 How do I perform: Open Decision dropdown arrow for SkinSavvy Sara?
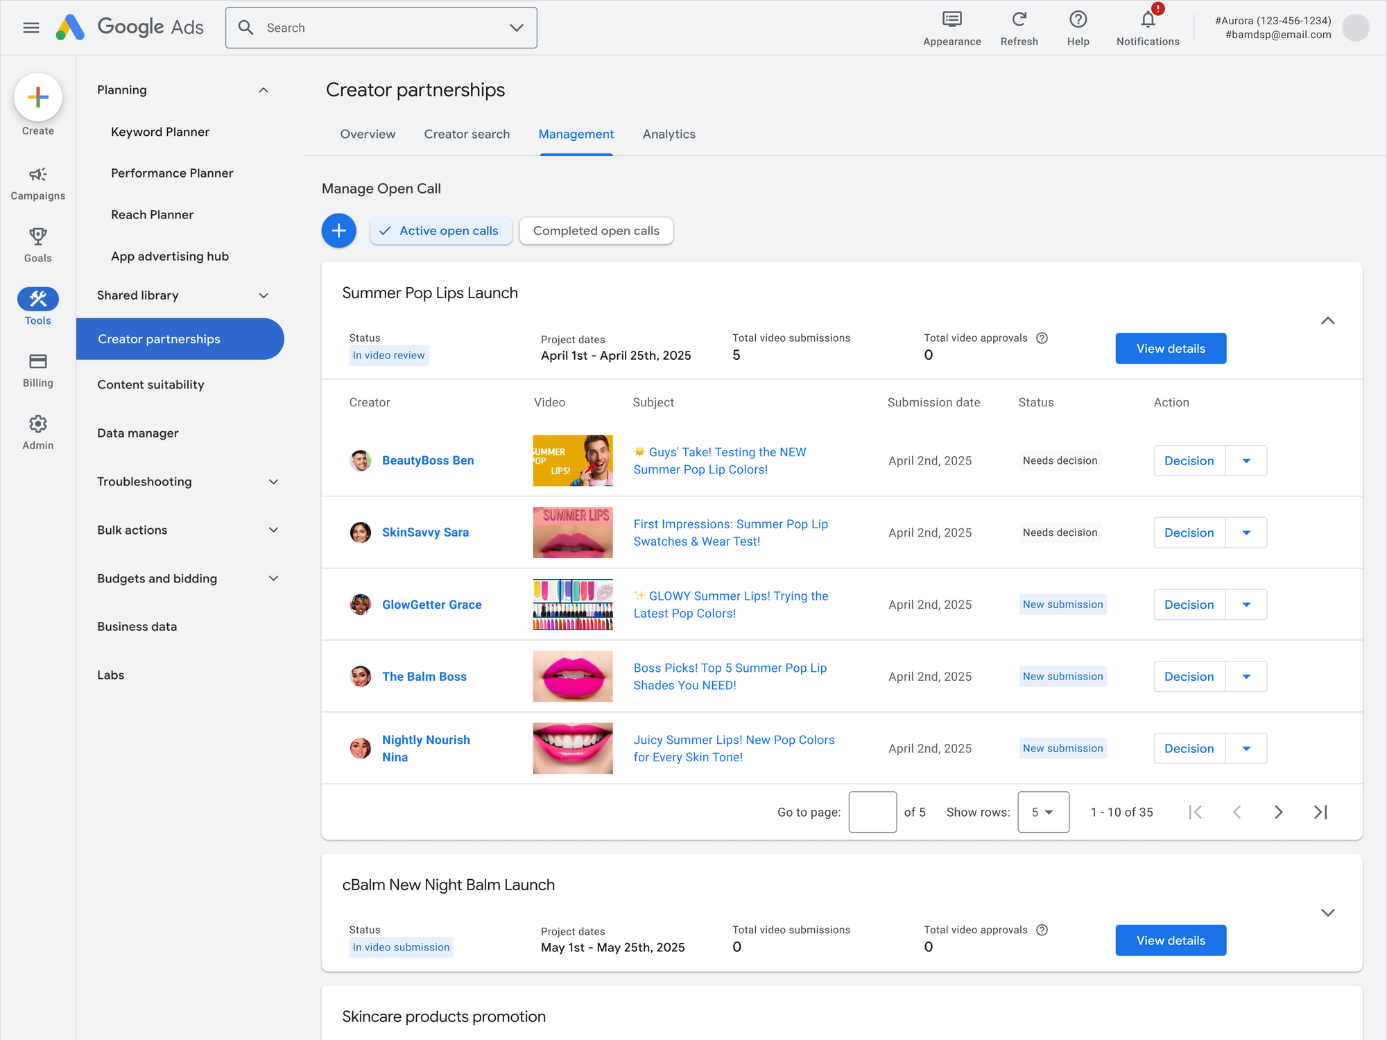coord(1246,533)
